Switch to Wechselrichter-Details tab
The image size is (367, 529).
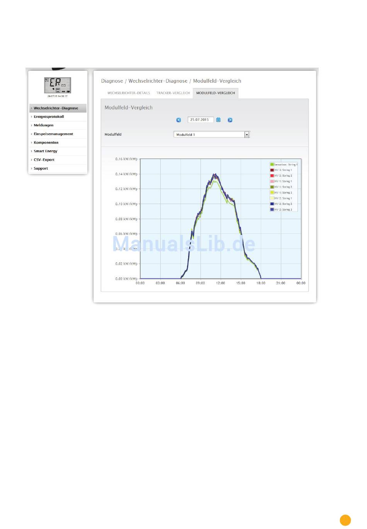point(129,93)
